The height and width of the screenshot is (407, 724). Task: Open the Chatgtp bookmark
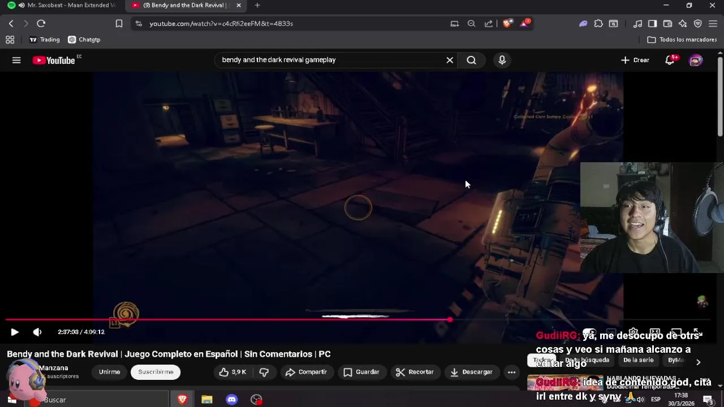pyautogui.click(x=84, y=40)
